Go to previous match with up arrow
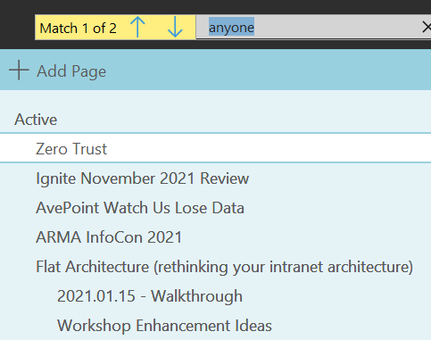This screenshot has height=340, width=431. pos(137,27)
